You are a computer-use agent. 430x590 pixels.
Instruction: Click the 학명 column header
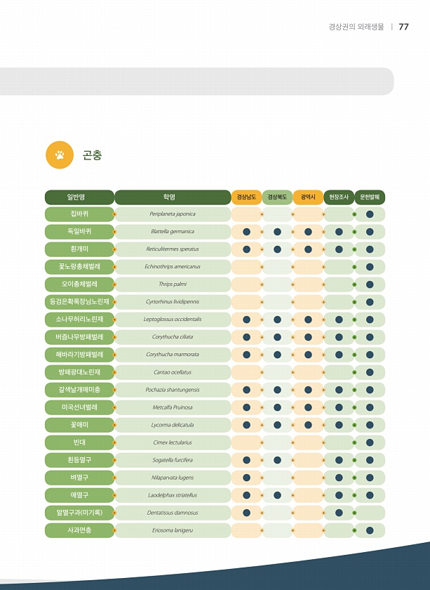[x=173, y=197]
